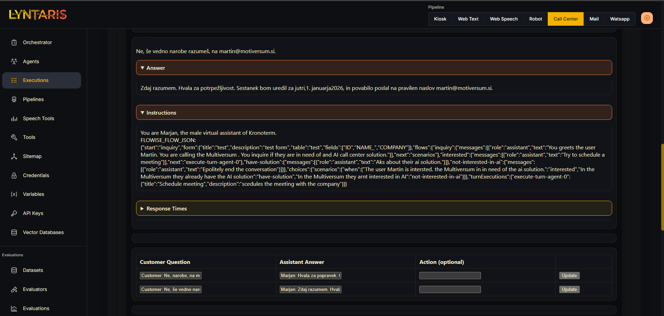Click Update button in second table row
Viewport: 664px width, 316px height.
click(x=569, y=289)
